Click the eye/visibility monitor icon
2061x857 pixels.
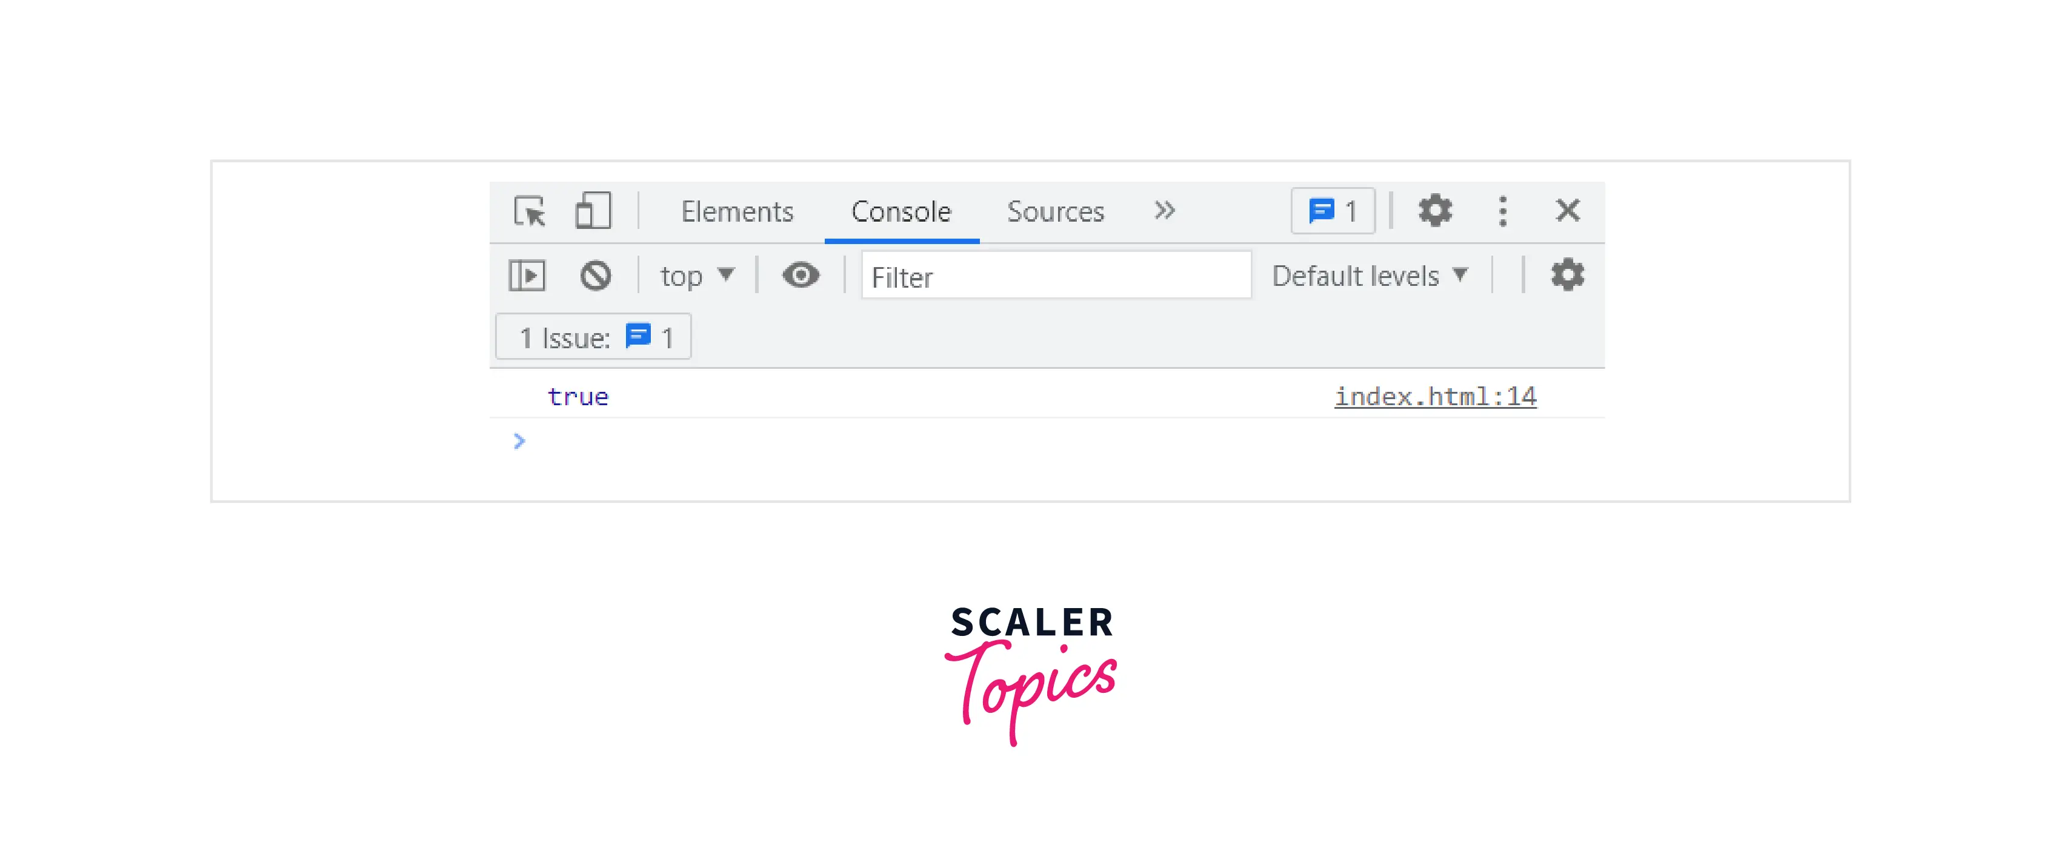point(802,276)
